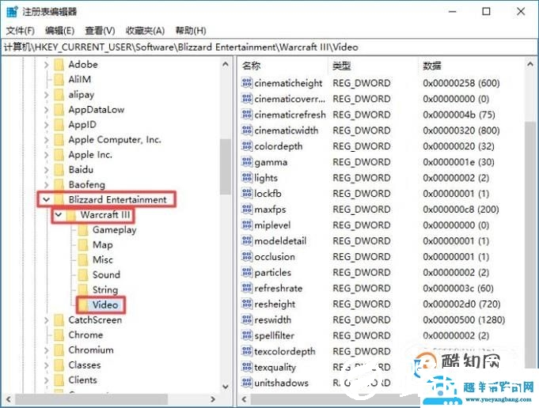
Task: Select the Video key in tree
Action: 105,305
